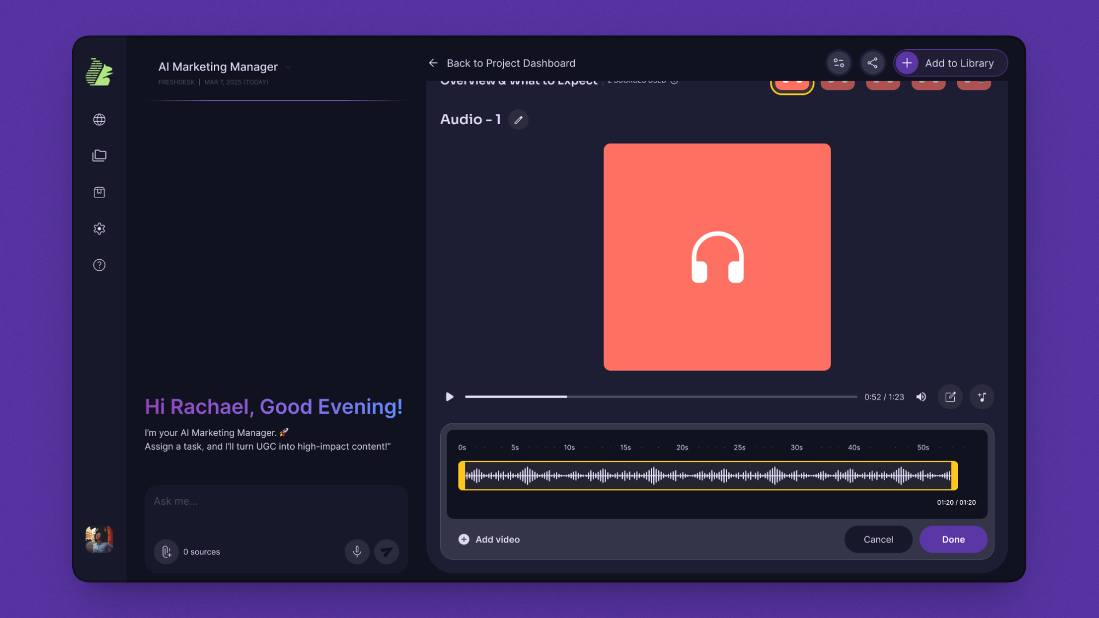
Task: Expand the AI Marketing Manager dropdown
Action: pos(288,68)
